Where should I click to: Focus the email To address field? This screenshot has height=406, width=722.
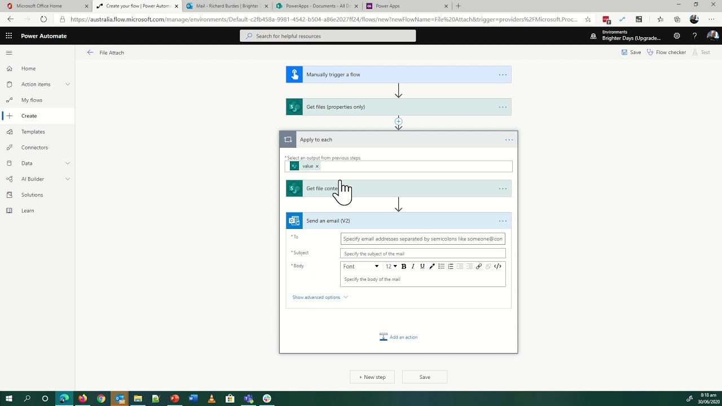[x=423, y=239]
